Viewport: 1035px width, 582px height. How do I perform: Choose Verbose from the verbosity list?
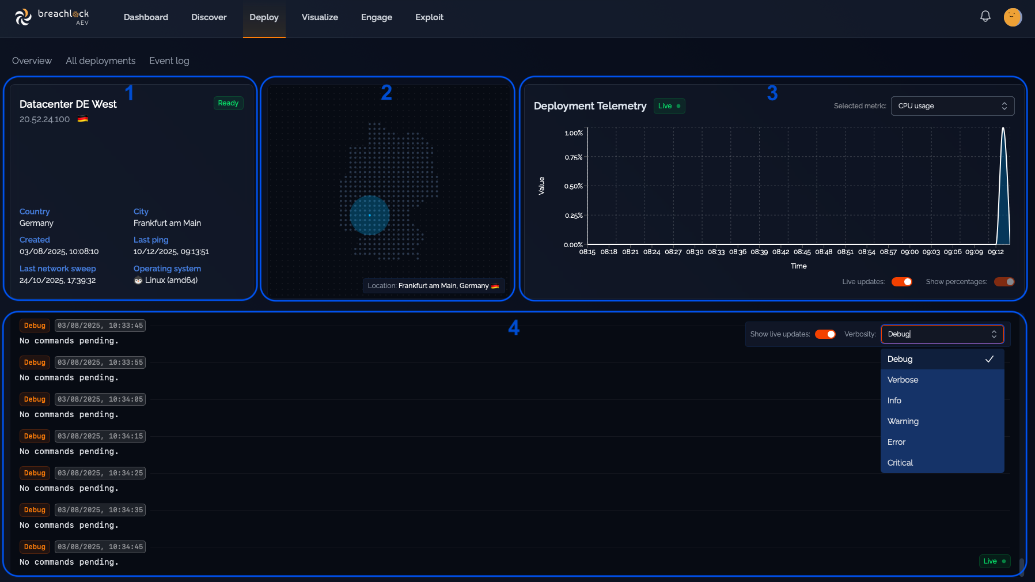942,380
